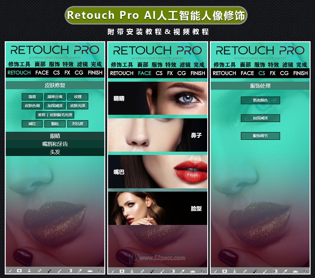This screenshot has width=315, height=278.
Task: Expand the 头发 section
Action: [x=55, y=152]
